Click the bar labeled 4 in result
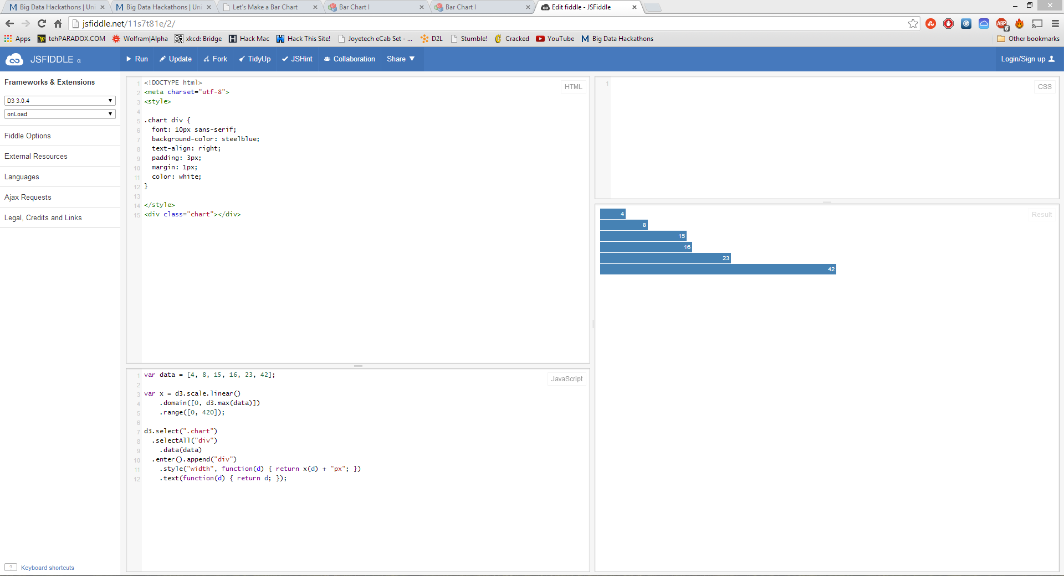 click(x=613, y=214)
